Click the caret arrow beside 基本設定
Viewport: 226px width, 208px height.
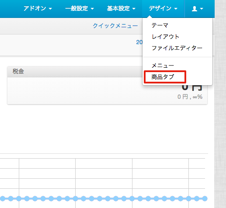point(134,9)
